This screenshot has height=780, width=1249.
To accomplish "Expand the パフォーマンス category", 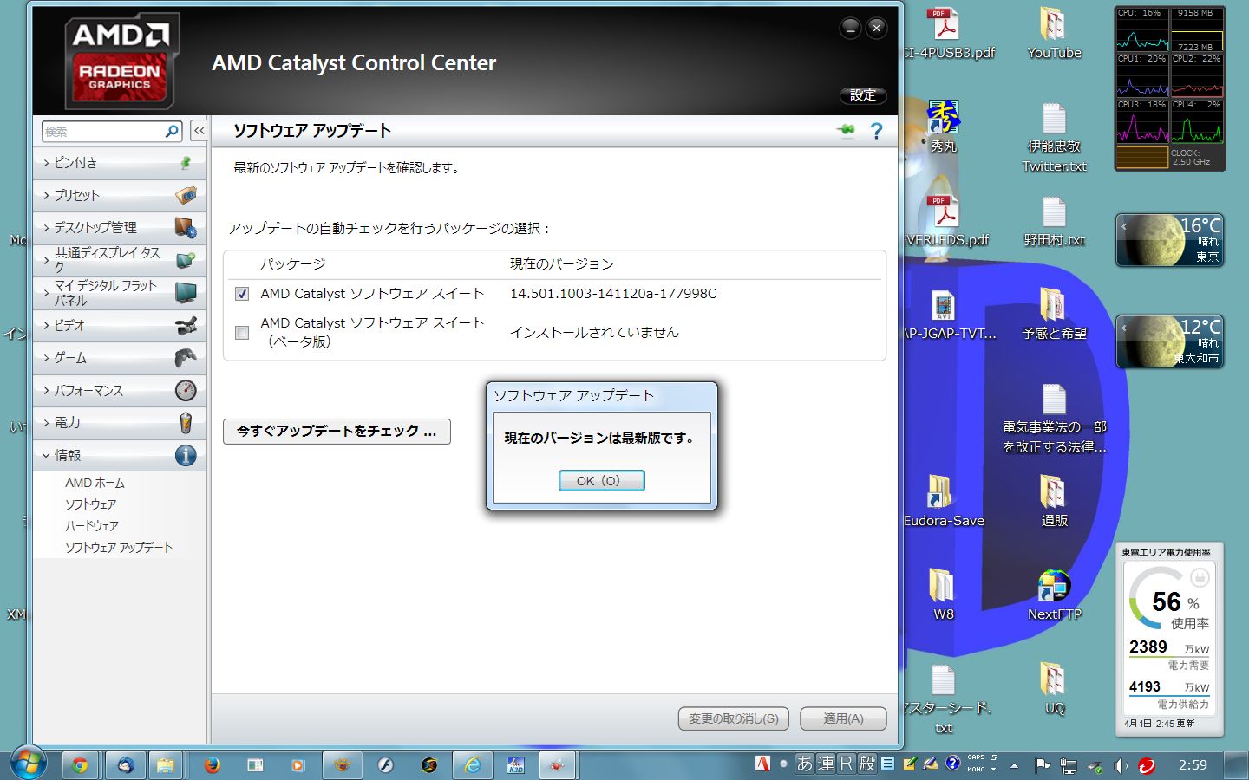I will pos(120,390).
